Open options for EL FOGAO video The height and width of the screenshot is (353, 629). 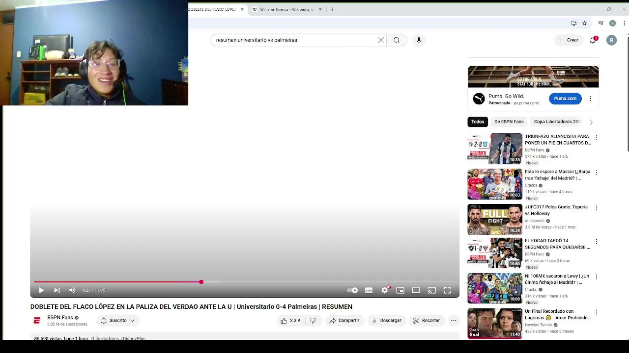(596, 242)
